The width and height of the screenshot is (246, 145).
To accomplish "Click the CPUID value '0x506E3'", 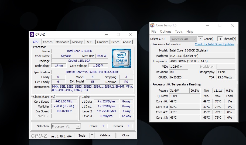I will point(178,77).
